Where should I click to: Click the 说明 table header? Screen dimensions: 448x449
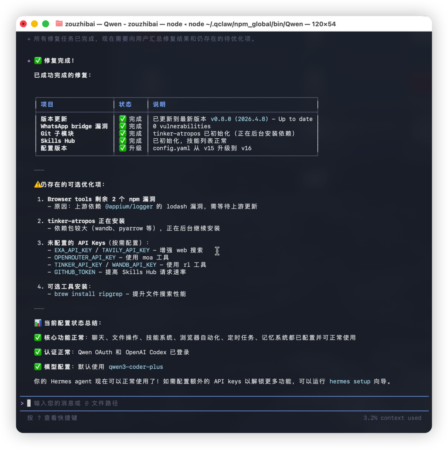159,104
